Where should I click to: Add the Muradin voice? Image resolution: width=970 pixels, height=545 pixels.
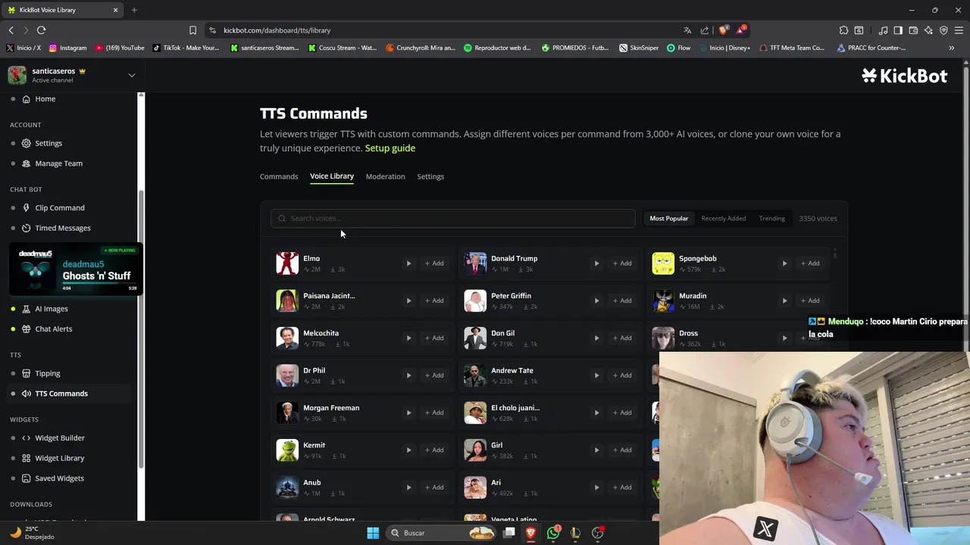[810, 301]
